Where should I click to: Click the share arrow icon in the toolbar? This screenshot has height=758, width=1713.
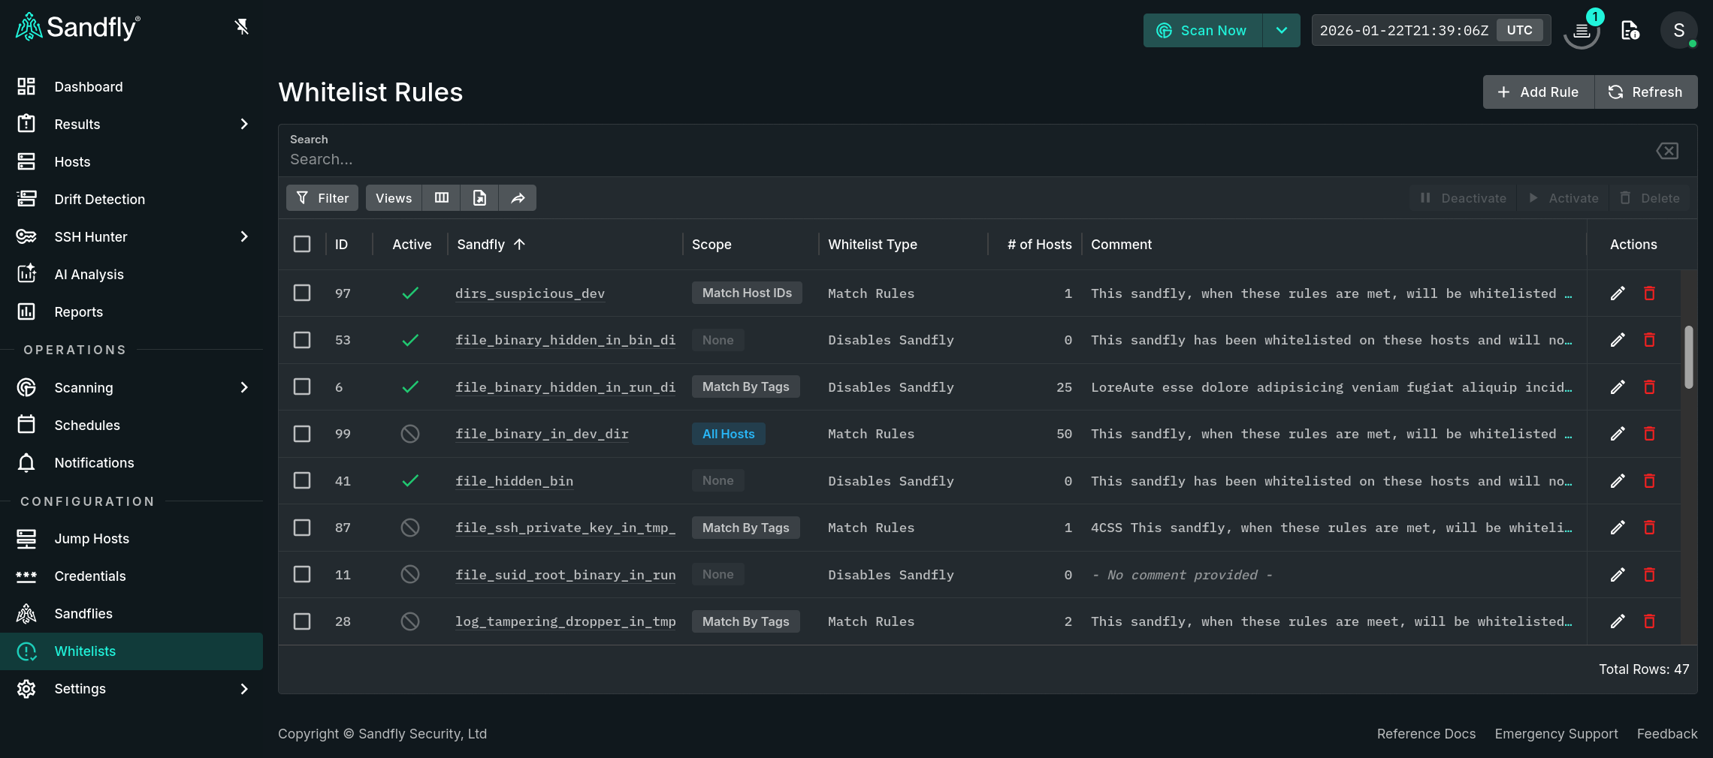[518, 197]
